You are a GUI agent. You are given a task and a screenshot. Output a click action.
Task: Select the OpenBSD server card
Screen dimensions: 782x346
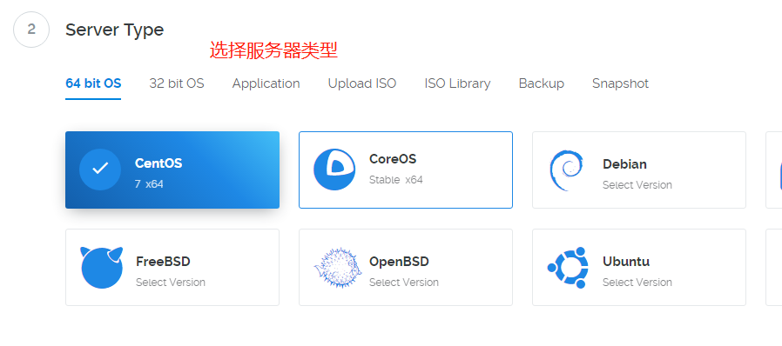pyautogui.click(x=406, y=268)
